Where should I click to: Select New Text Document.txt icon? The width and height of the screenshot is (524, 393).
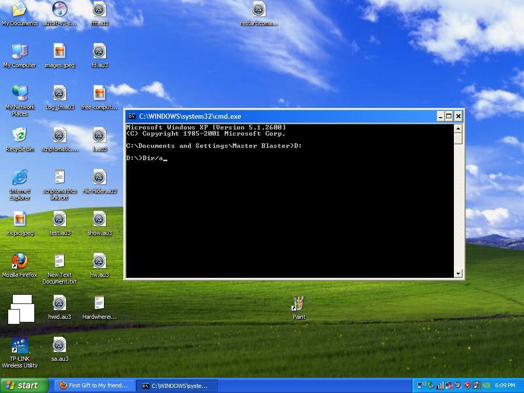60,269
